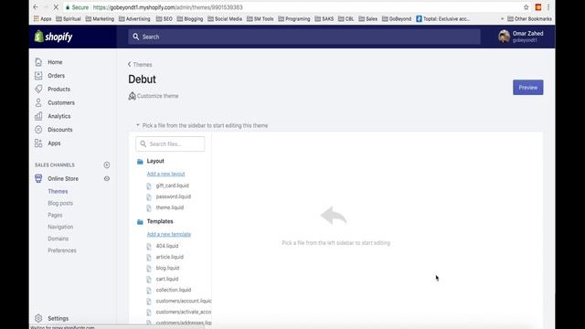Click the browser address bar URL
The image size is (585, 329).
coord(167,7)
